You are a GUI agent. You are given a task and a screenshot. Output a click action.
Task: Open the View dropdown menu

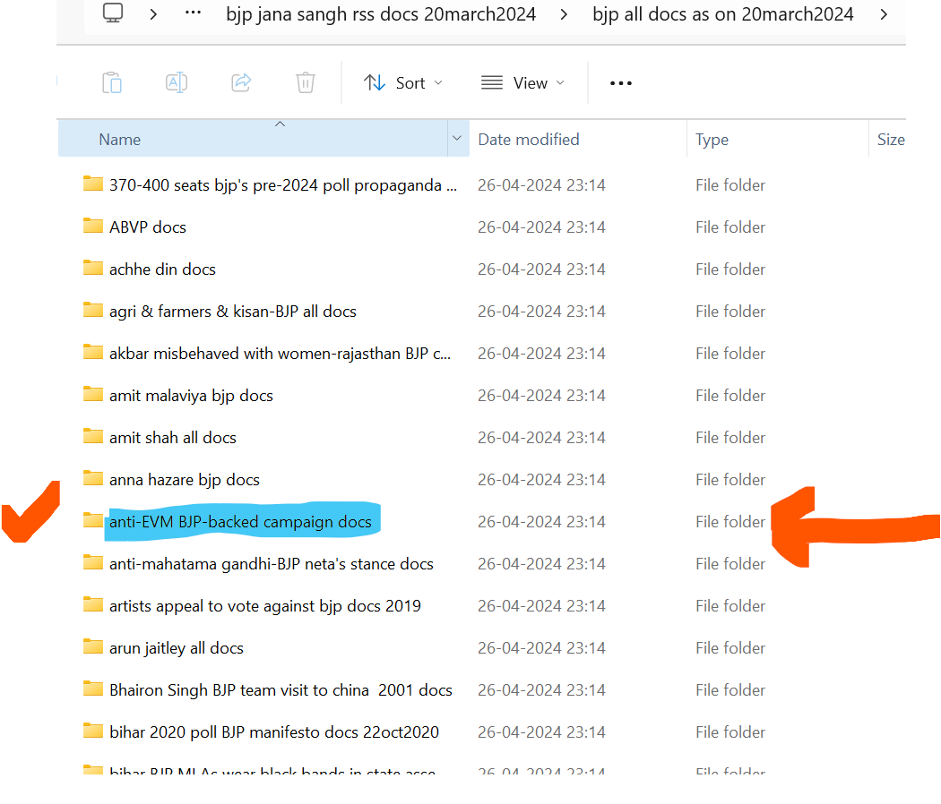point(522,82)
